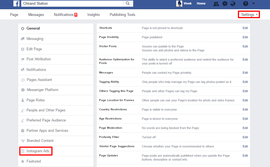270x167 pixels.
Task: Select Preferred Page Audience icon
Action: click(x=23, y=121)
